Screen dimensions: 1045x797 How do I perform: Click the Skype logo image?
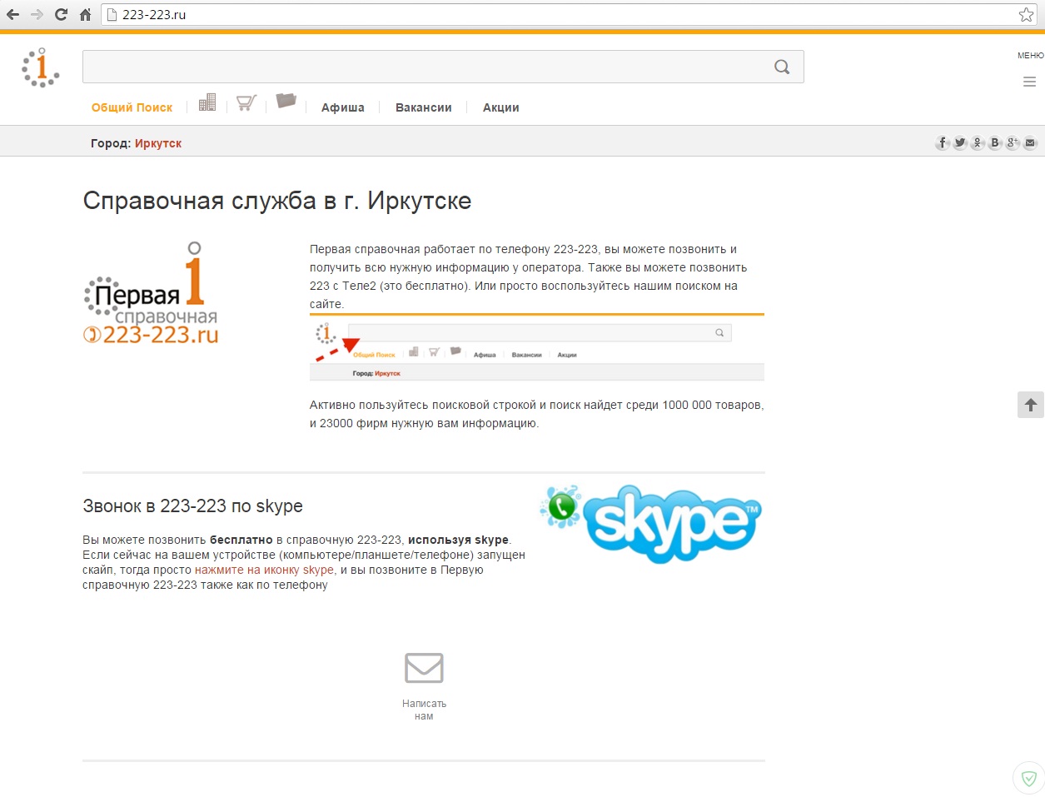651,523
